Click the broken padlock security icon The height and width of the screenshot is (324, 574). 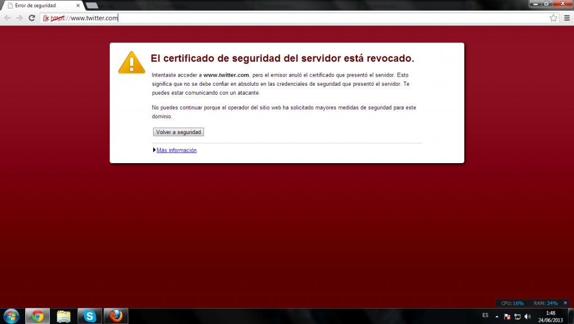coord(46,18)
